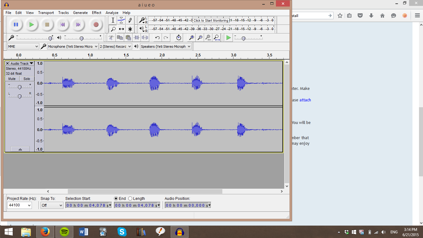
Task: Click the Paste clipboard icon
Action: coord(128,37)
